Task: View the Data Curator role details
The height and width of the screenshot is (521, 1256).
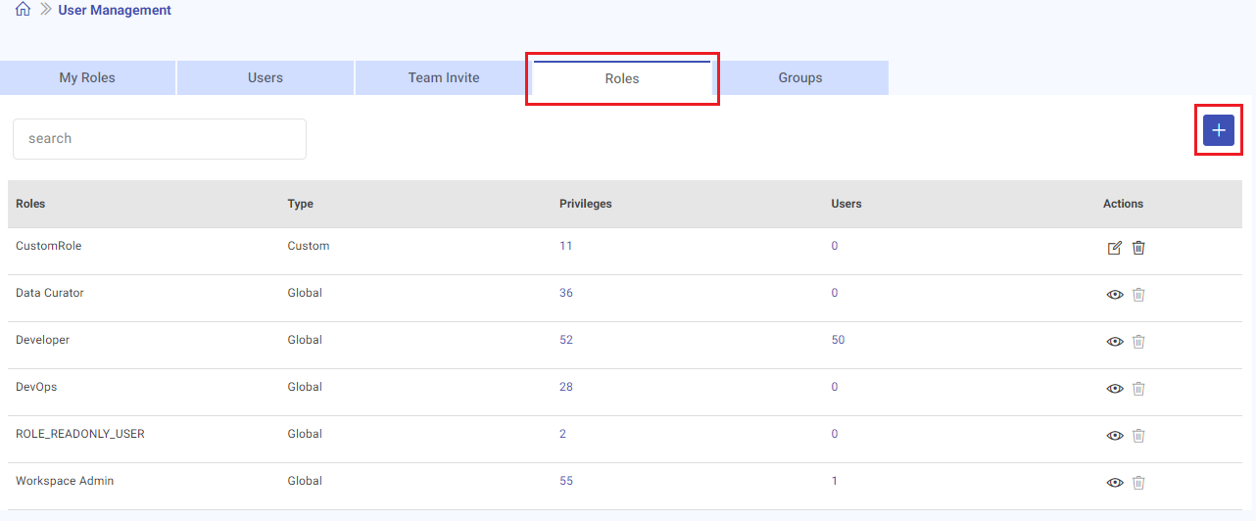Action: point(1114,295)
